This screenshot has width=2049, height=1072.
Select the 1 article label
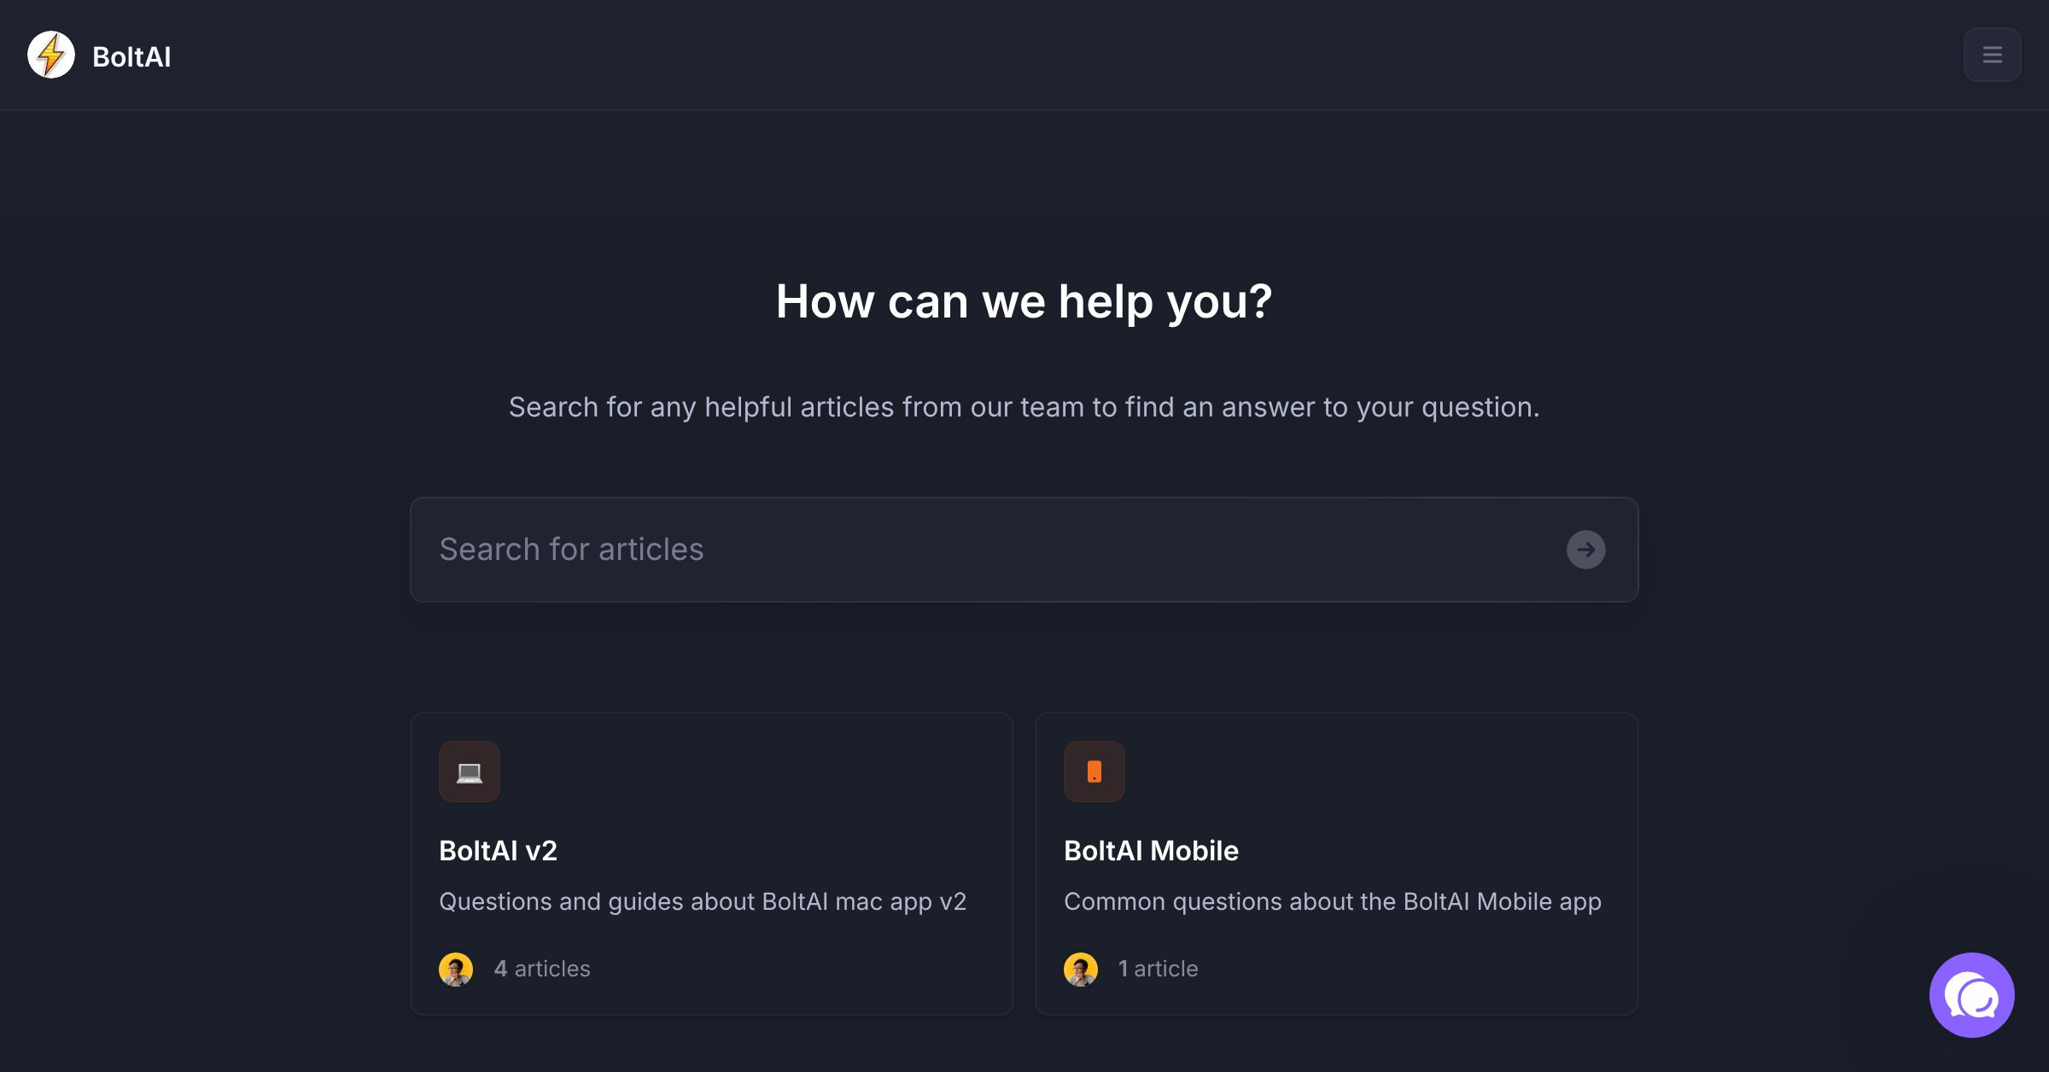coord(1158,969)
